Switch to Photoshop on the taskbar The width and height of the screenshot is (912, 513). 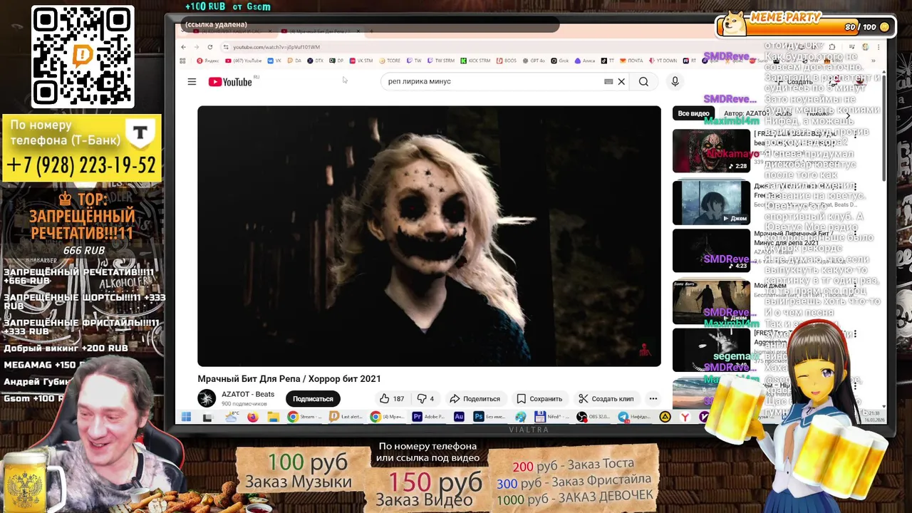pyautogui.click(x=489, y=417)
